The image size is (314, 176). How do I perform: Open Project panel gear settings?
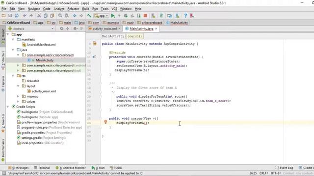point(75,28)
